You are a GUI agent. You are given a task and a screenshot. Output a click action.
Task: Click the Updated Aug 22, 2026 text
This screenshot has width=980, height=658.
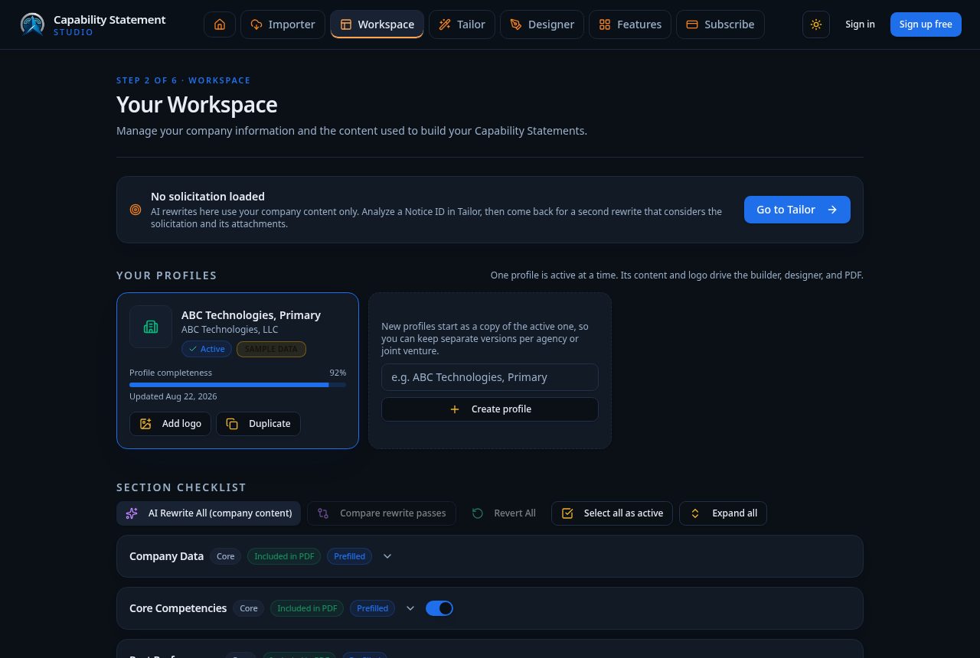[173, 396]
